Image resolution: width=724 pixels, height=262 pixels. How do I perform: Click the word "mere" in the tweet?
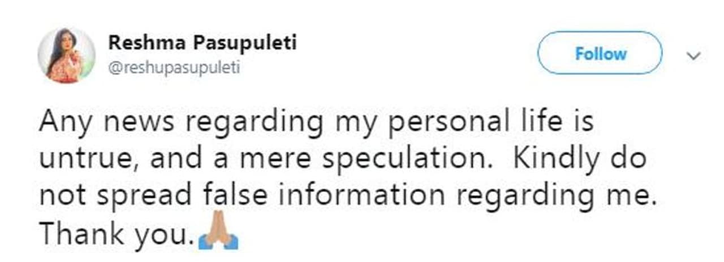click(x=273, y=159)
